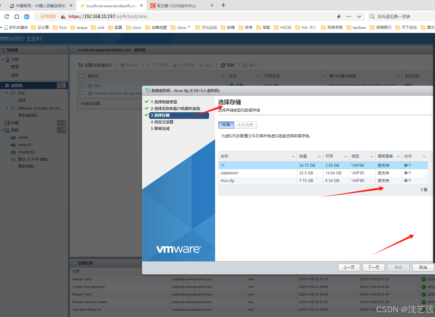This screenshot has height=317, width=435.
Task: Open the 网络学院 bookmark folder
Action: coord(332,28)
